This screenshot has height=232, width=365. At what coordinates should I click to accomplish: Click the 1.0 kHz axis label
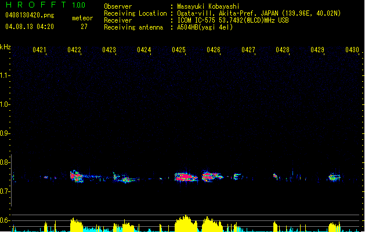(5, 104)
